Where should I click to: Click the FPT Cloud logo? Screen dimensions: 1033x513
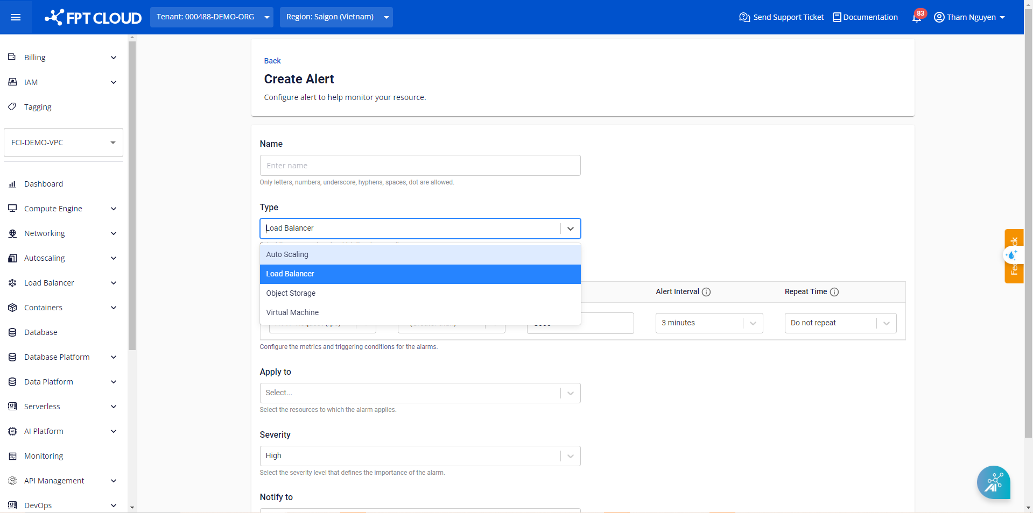[x=93, y=18]
